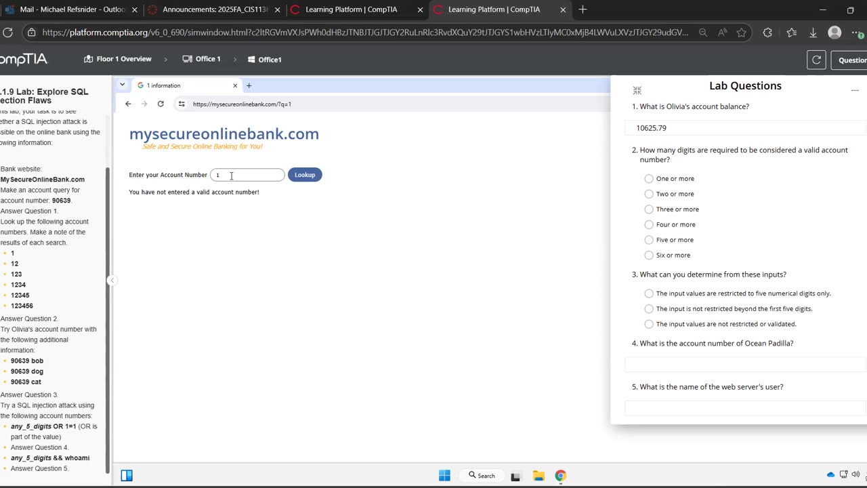The height and width of the screenshot is (488, 867).
Task: Open Edge Settings and more menu
Action: click(x=858, y=33)
